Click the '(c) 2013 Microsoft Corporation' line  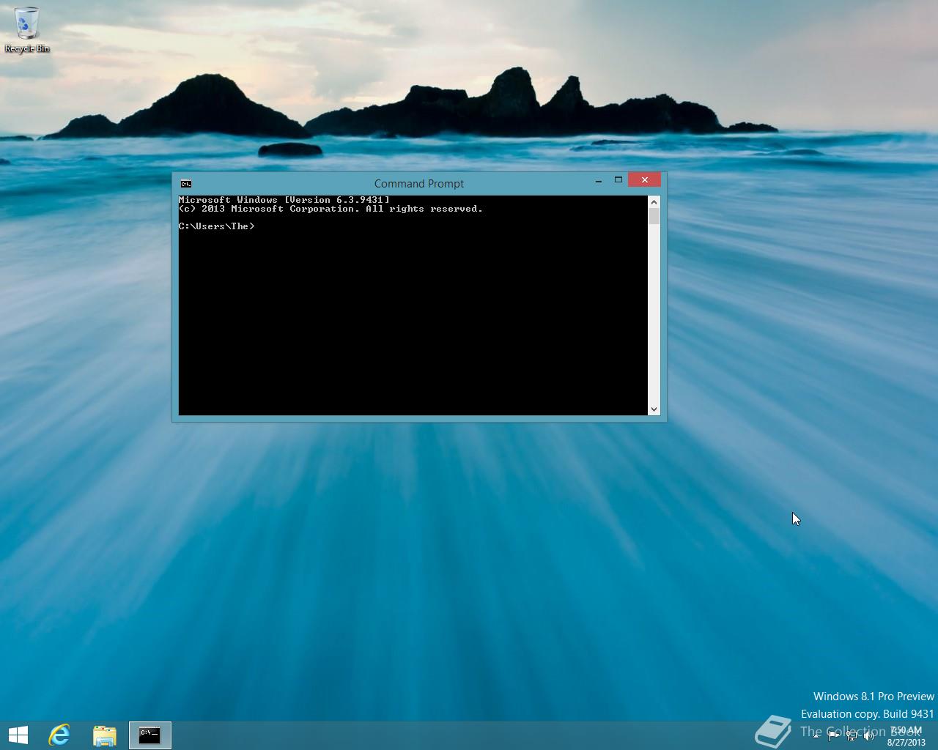(330, 209)
